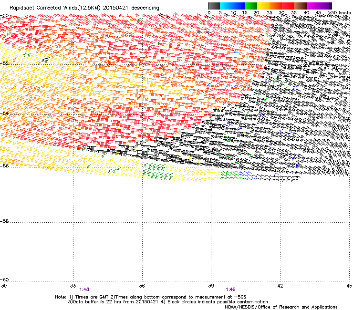Click the grid intersection at 39 and -58
The height and width of the screenshot is (310, 353).
pyautogui.click(x=211, y=222)
